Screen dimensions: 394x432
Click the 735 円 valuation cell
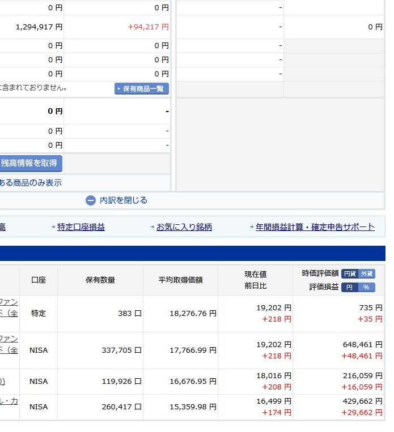pos(371,308)
